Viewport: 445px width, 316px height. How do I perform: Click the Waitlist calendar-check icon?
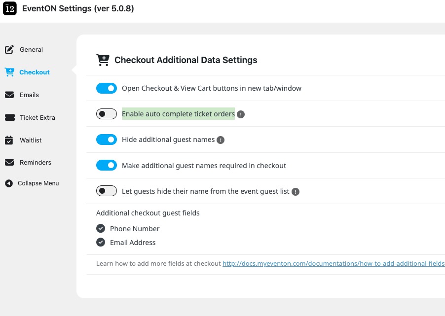(x=9, y=140)
